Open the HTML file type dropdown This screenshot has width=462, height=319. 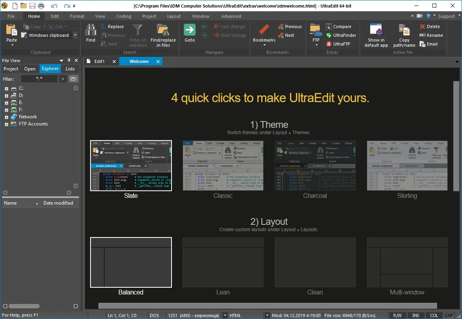[267, 315]
